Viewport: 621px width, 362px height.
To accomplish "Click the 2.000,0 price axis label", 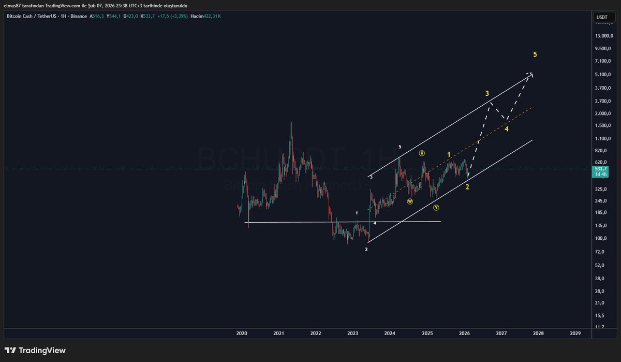I will (603, 113).
